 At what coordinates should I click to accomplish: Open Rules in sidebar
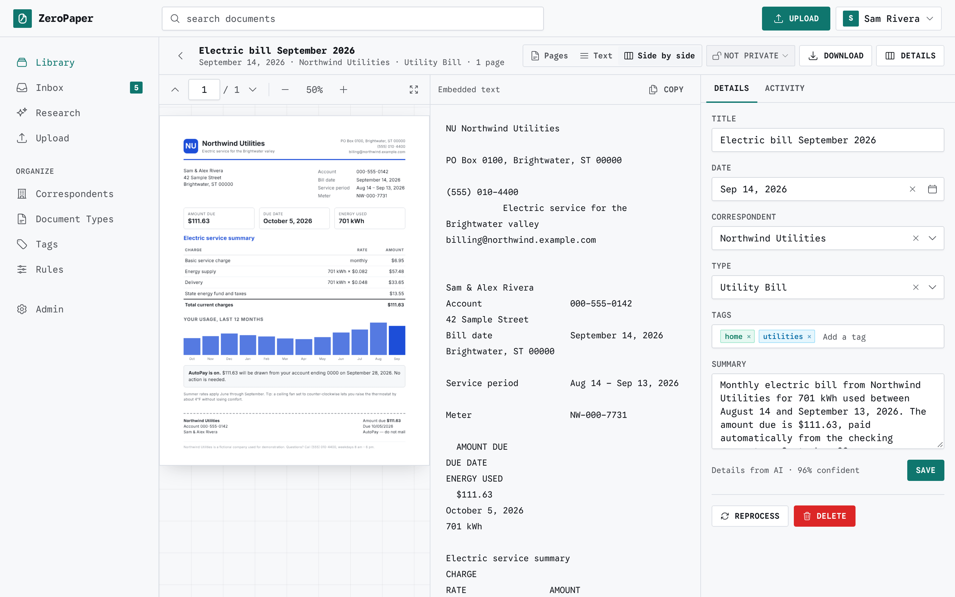coord(79,269)
